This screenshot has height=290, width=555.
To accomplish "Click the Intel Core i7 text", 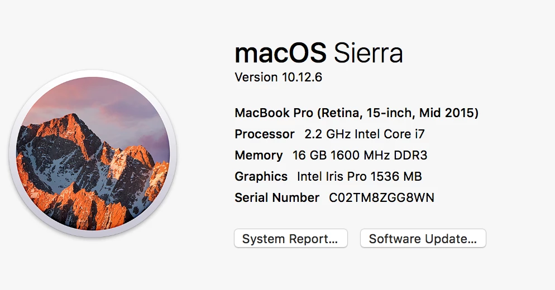I will click(x=389, y=134).
